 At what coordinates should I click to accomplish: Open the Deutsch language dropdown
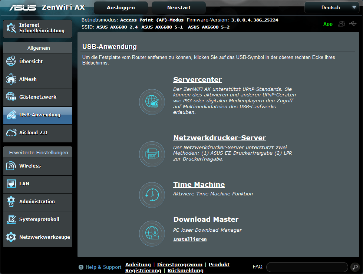click(333, 7)
